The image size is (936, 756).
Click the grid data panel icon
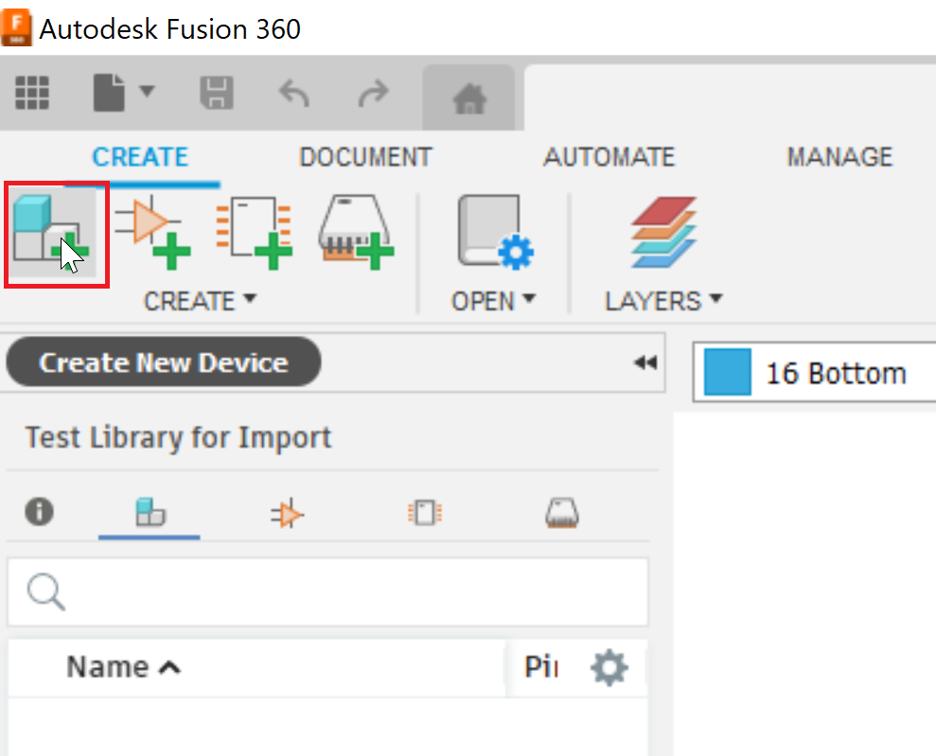33,93
